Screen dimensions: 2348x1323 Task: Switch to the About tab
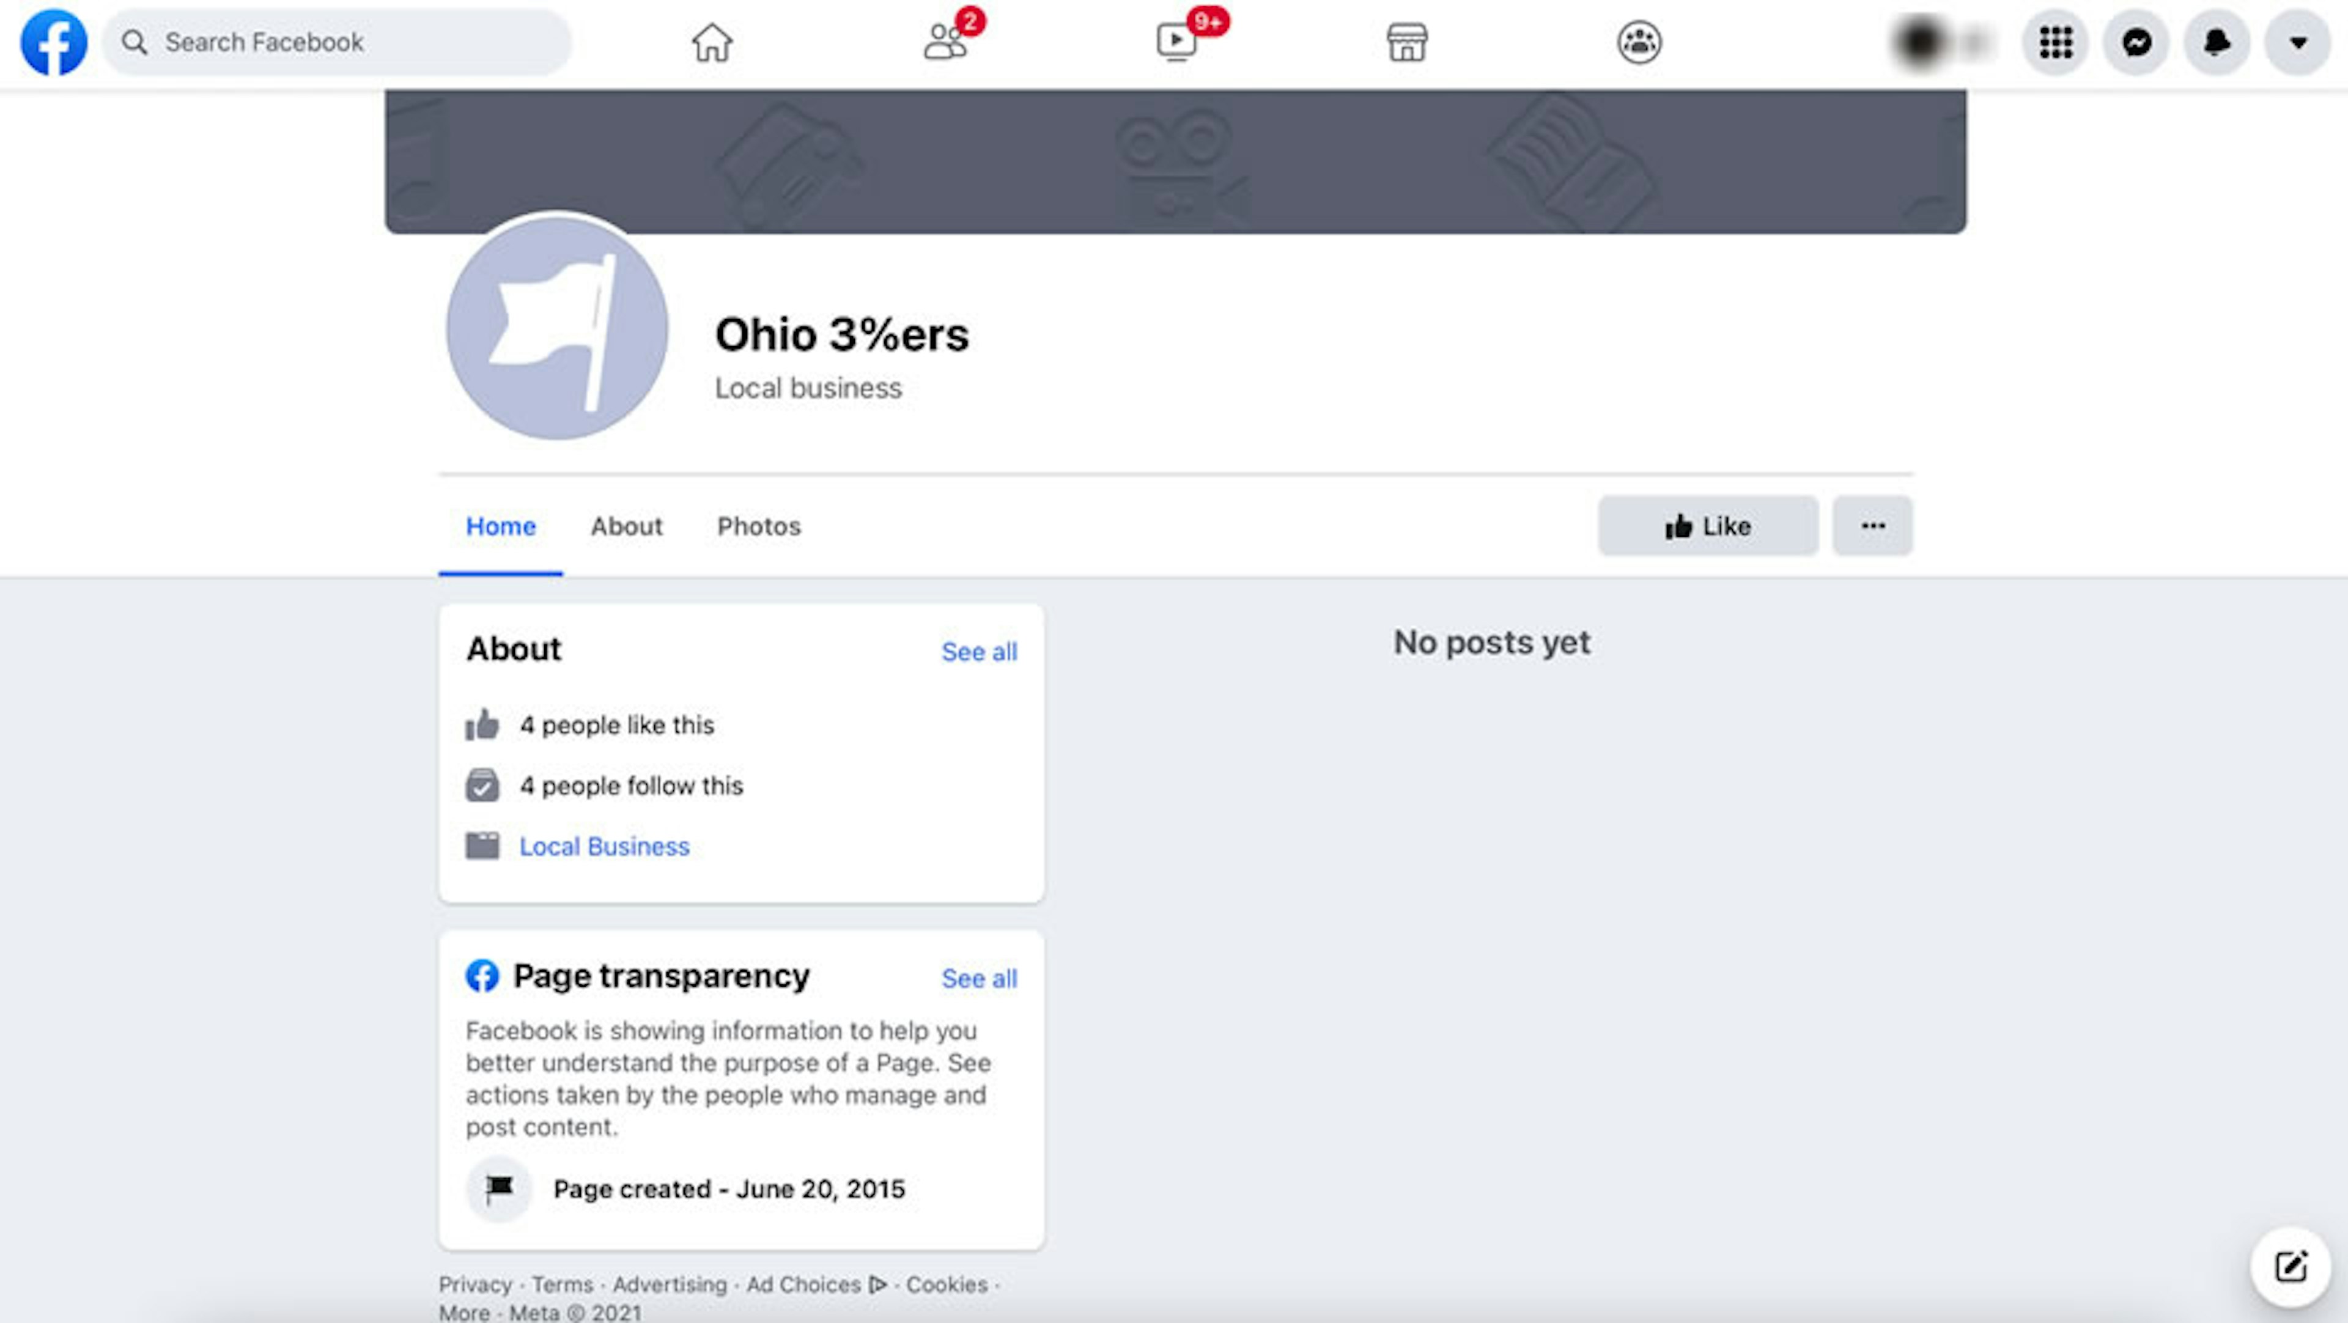pyautogui.click(x=626, y=526)
